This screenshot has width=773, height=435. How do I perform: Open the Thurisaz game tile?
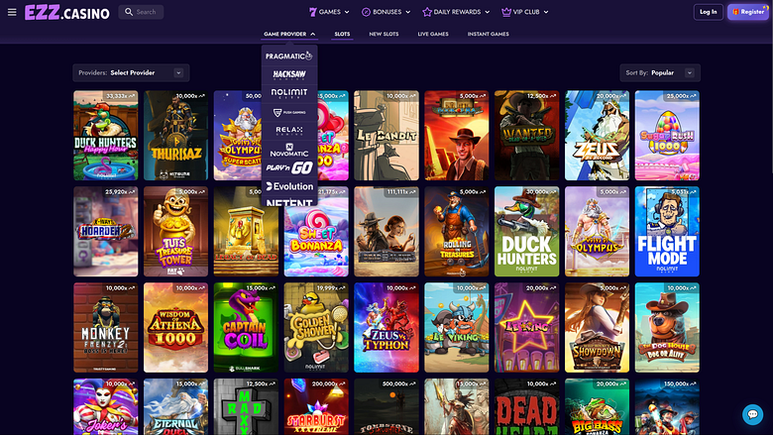click(176, 136)
